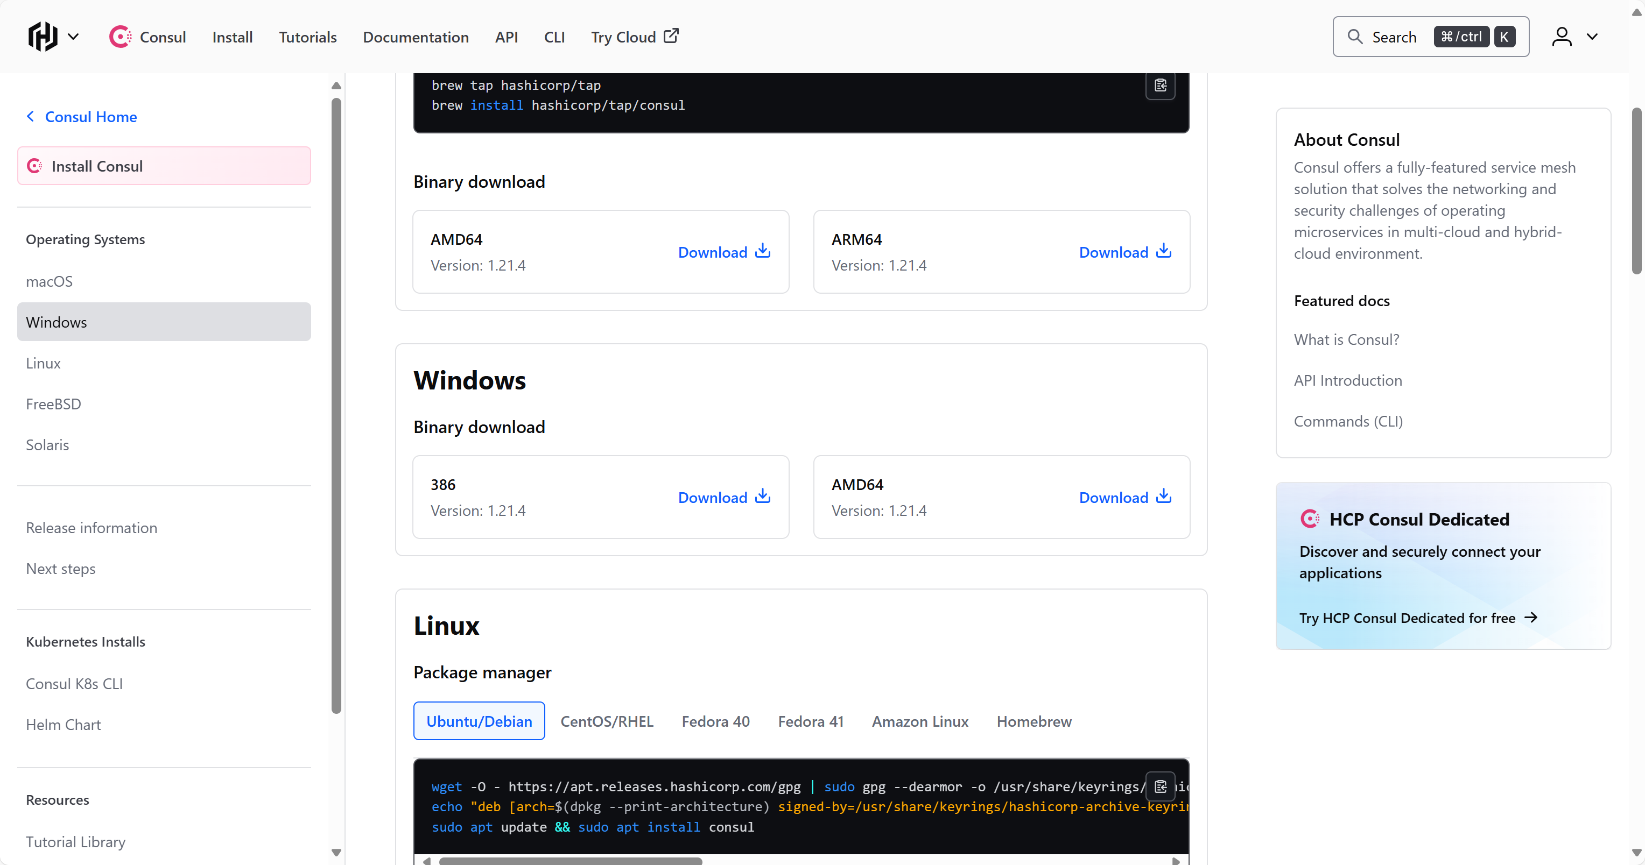The width and height of the screenshot is (1645, 865).
Task: Copy the brew install code block
Action: (1161, 86)
